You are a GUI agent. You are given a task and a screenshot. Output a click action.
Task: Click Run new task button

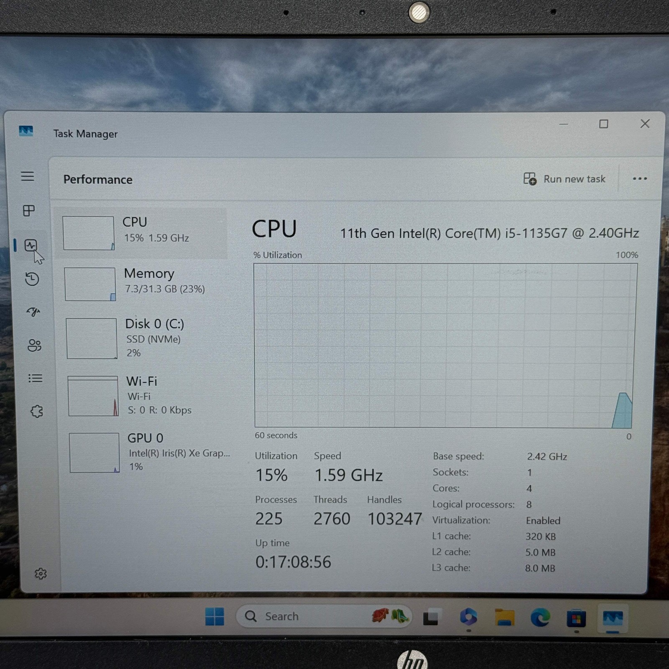click(564, 179)
